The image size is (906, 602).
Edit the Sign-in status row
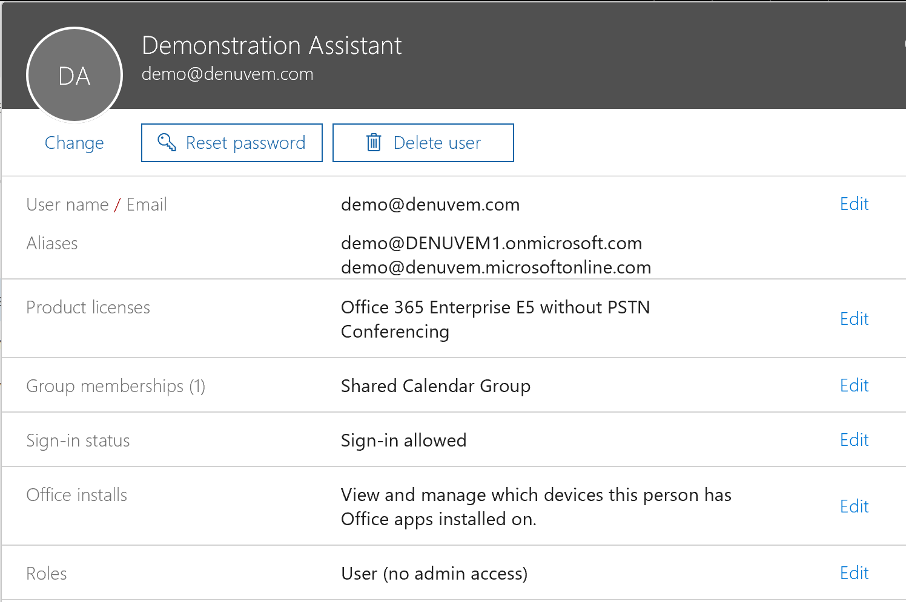point(854,440)
